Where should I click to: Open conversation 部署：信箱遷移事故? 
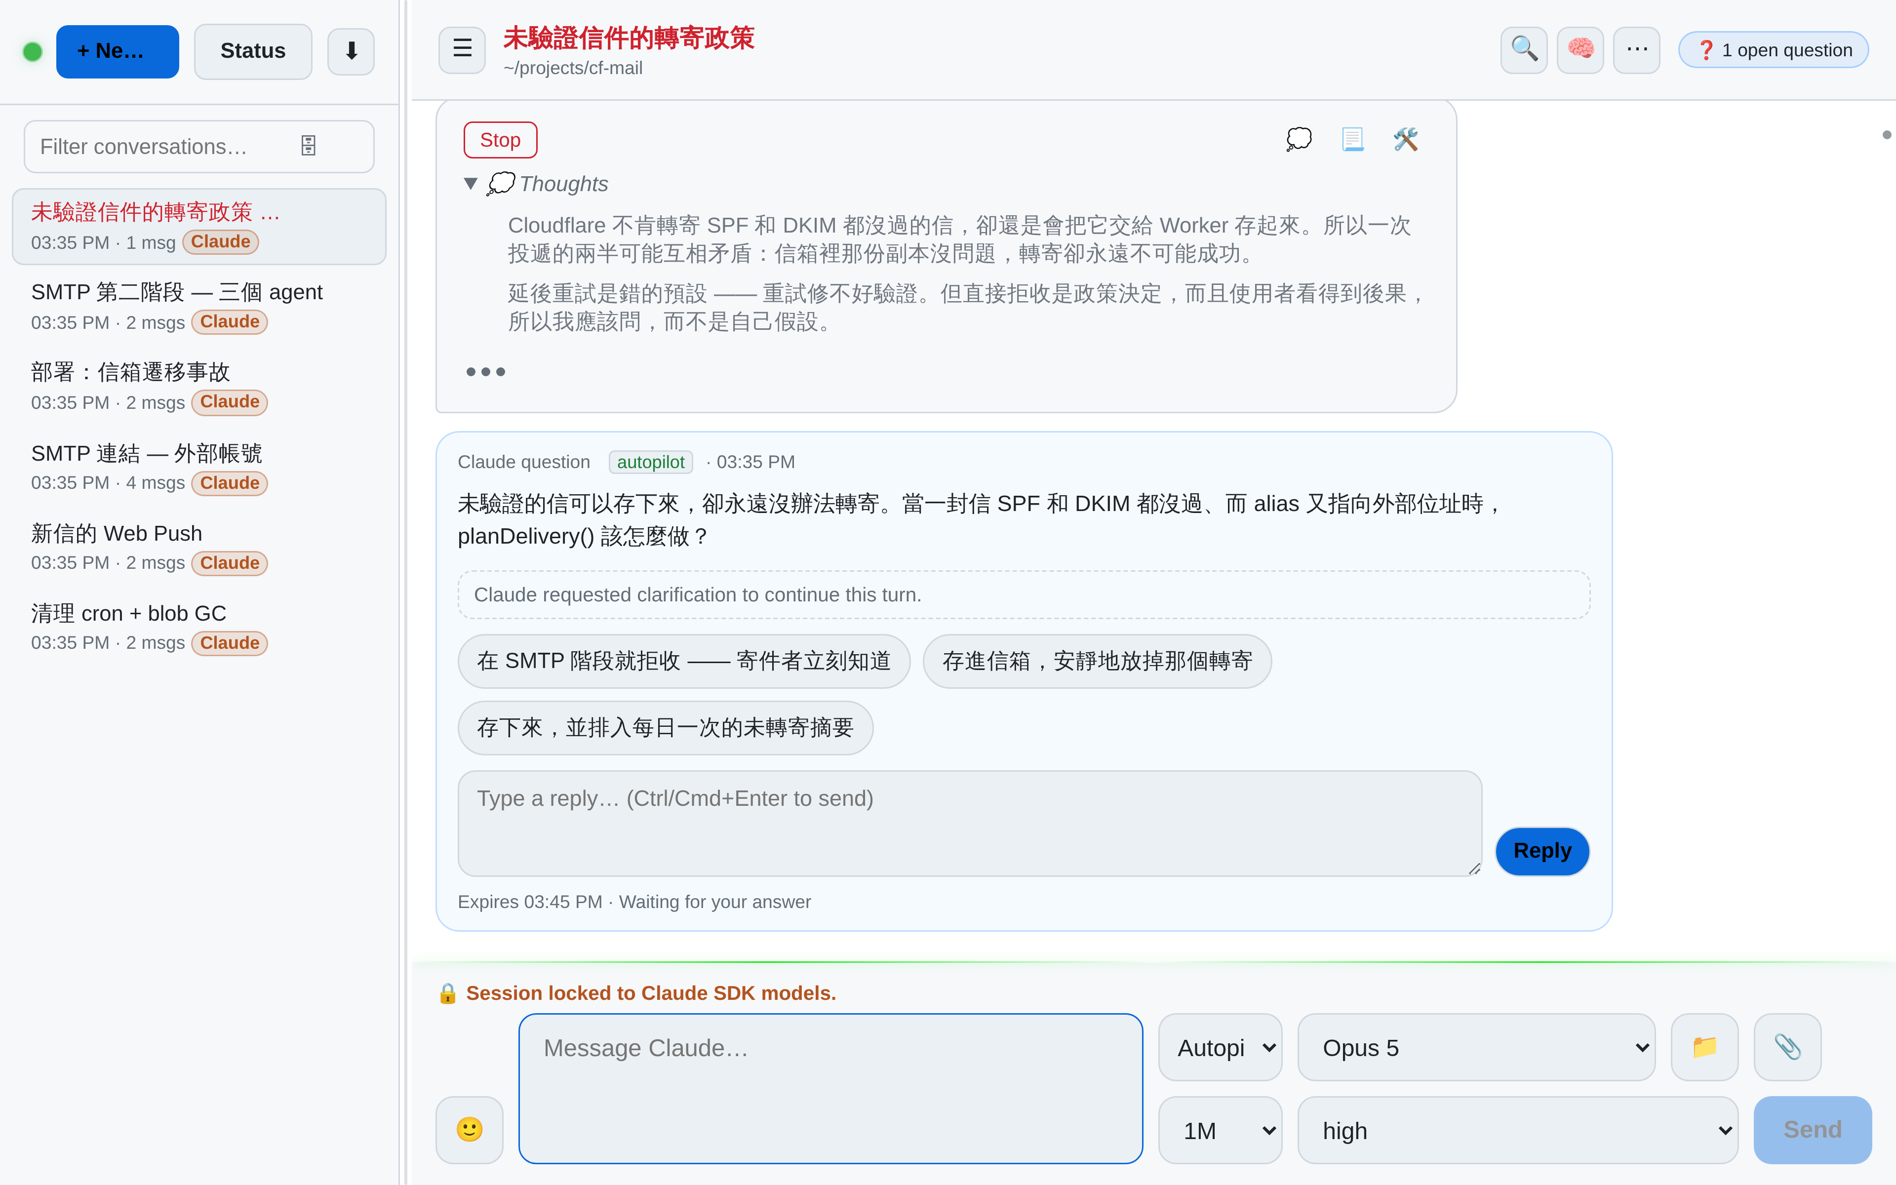tap(199, 387)
